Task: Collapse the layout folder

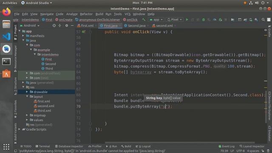Action: pyautogui.click(x=27, y=96)
